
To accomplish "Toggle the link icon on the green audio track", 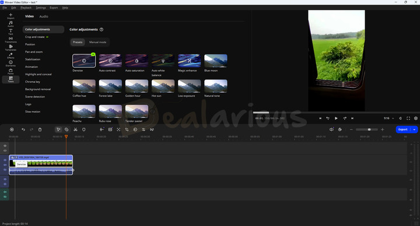I will [x=5, y=197].
